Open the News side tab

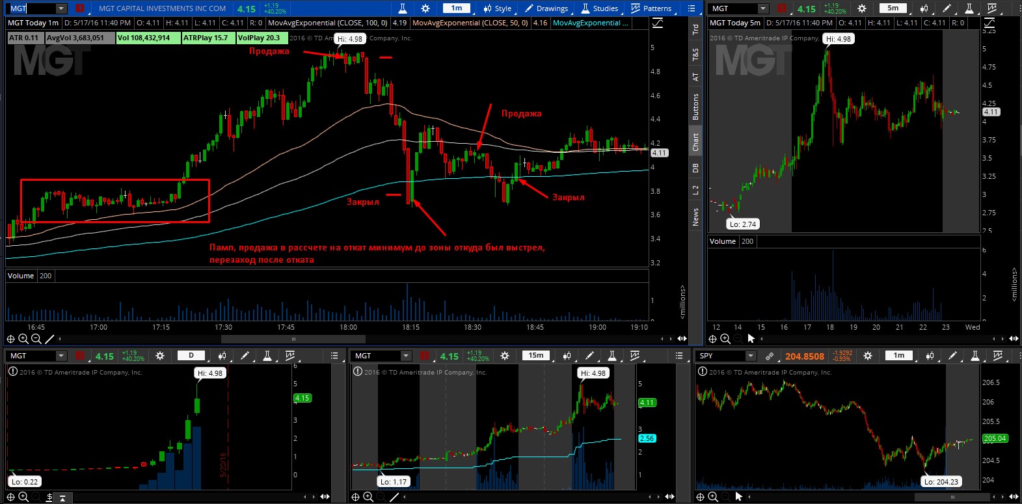[x=695, y=217]
